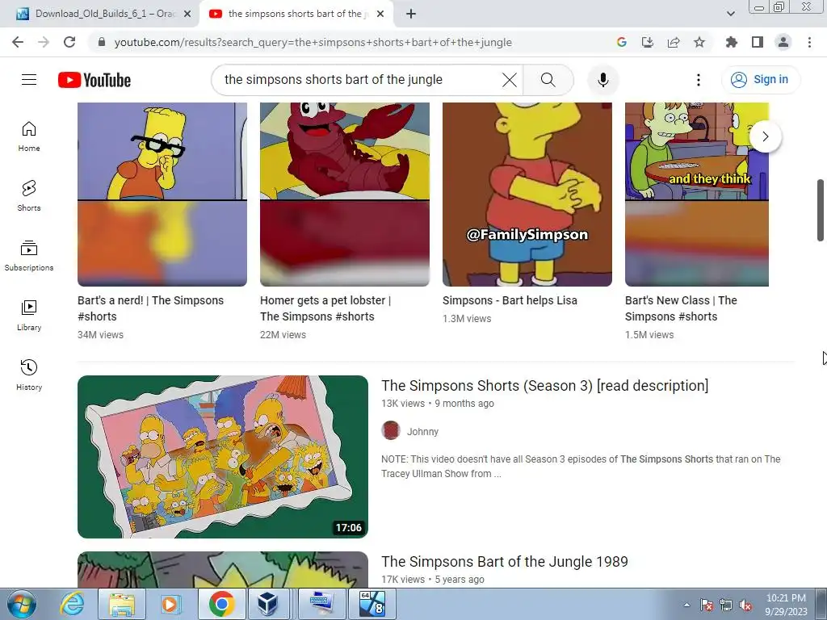Click the 17:06 duration badge
827x620 pixels.
(349, 527)
